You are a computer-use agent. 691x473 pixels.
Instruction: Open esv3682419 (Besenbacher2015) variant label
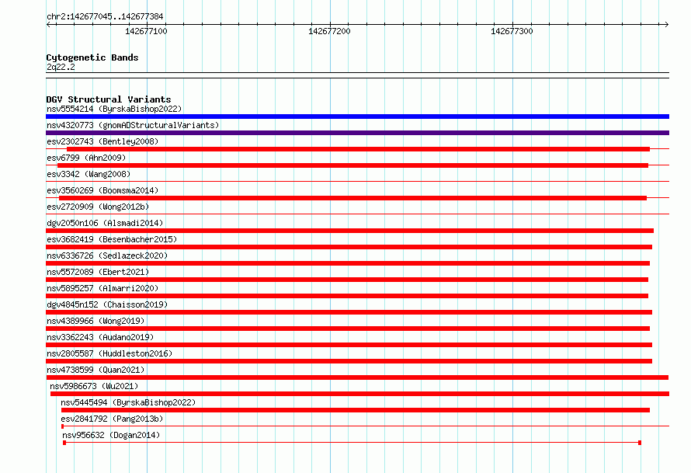pyautogui.click(x=112, y=239)
